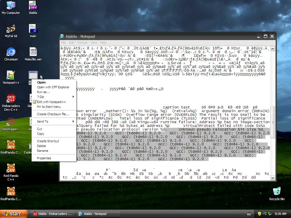Click the network connection tray icon
This screenshot has width=291, height=218.
coord(265,214)
